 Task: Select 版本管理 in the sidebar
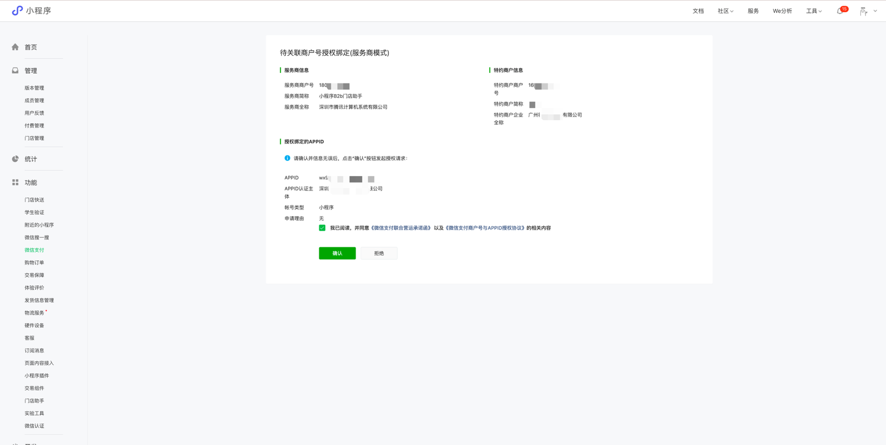click(x=34, y=88)
